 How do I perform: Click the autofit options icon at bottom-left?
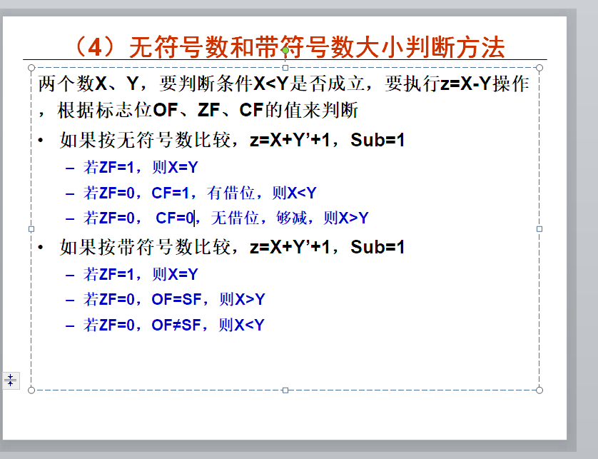(11, 380)
